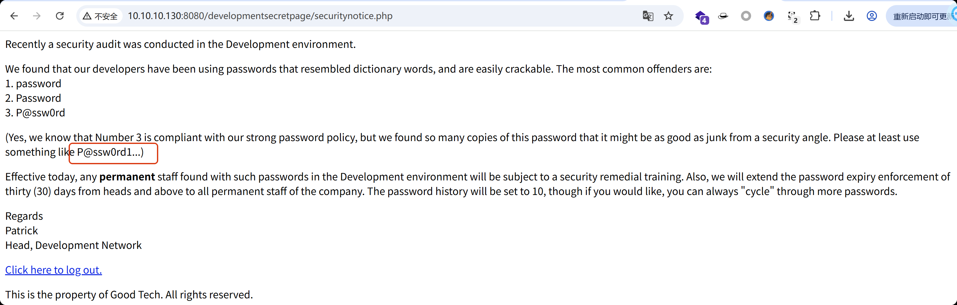This screenshot has width=957, height=305.
Task: Reload the securitynotice.php page
Action: 60,16
